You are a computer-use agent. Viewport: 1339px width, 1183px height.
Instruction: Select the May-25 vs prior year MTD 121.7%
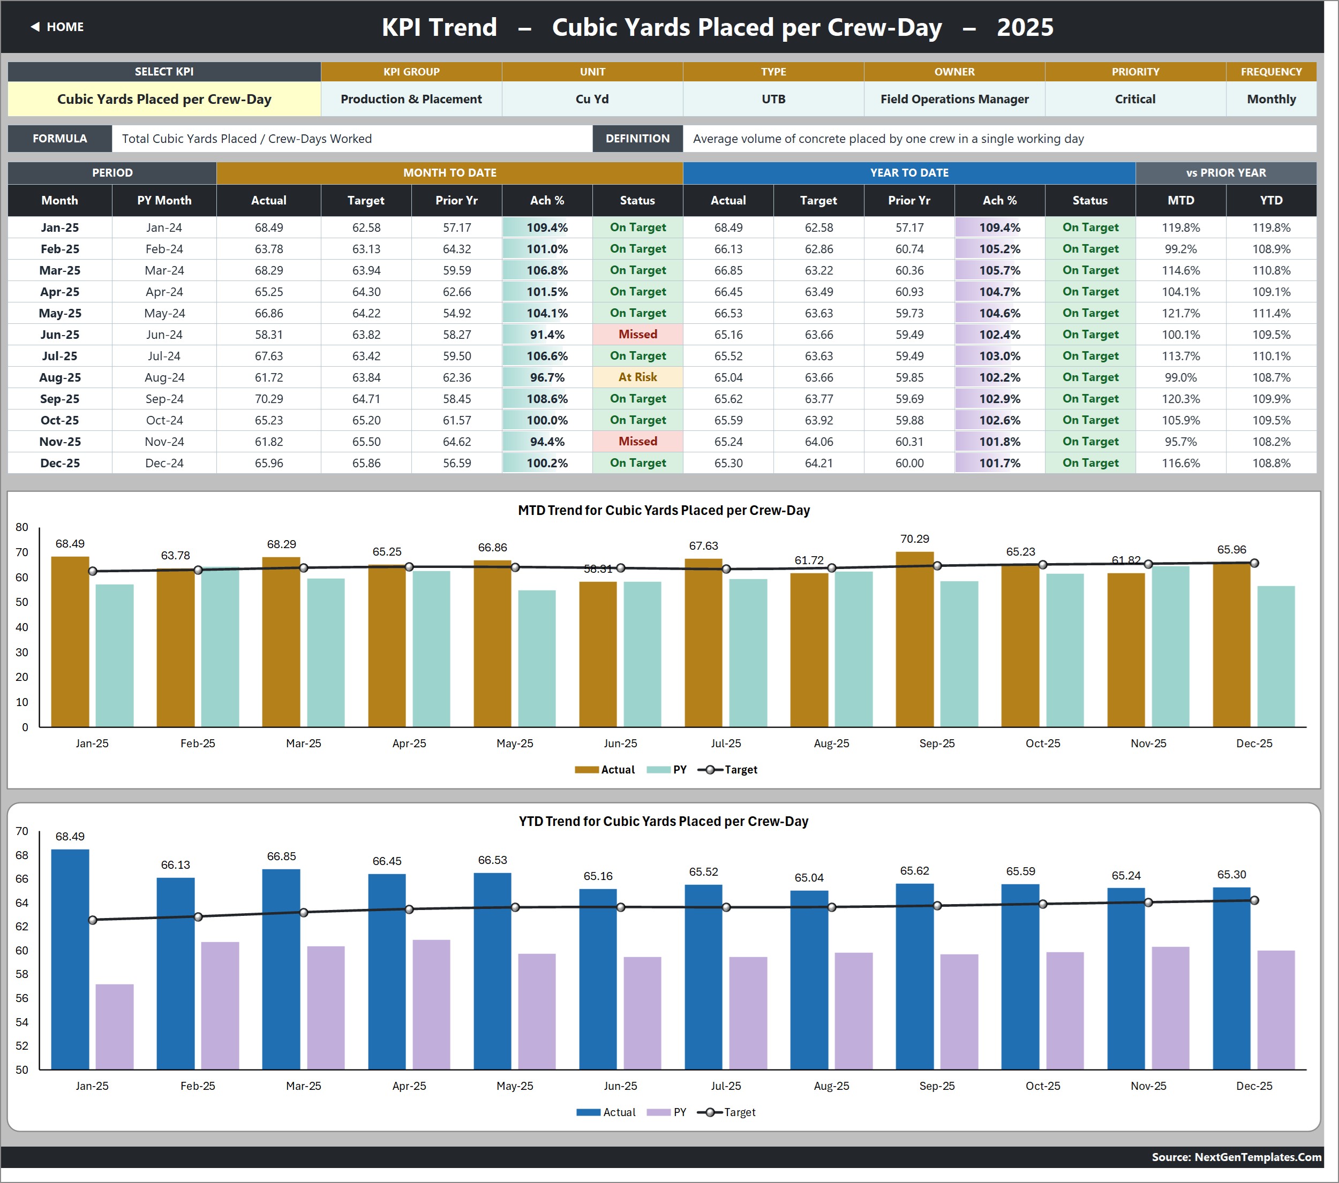1180,313
